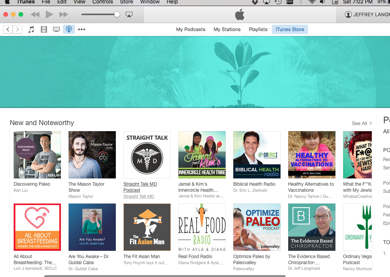
Task: Open the Help menu
Action: click(172, 2)
